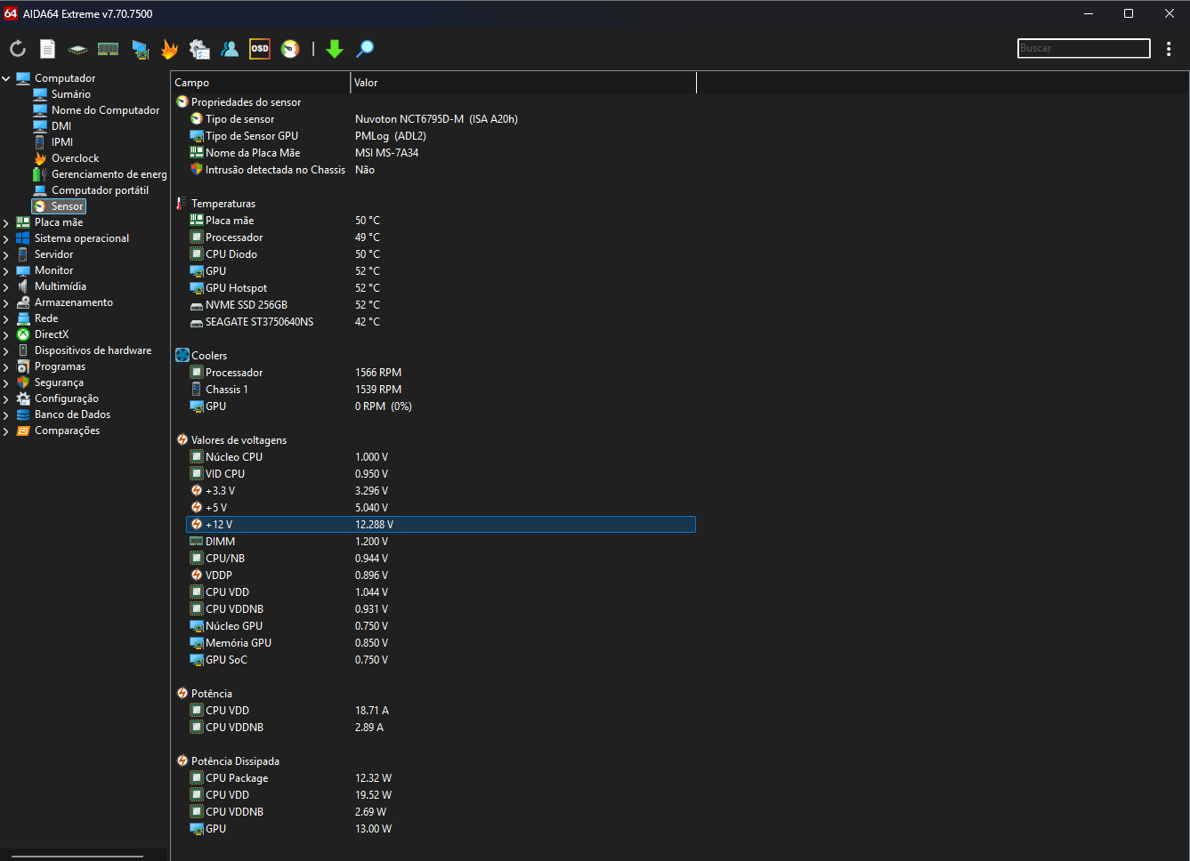Collapse the Computador tree node
This screenshot has width=1190, height=861.
pos(6,78)
